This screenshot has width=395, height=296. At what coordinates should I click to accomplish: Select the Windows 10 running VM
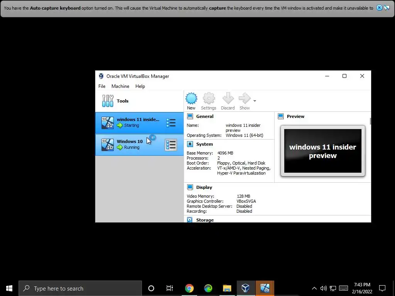tap(139, 145)
